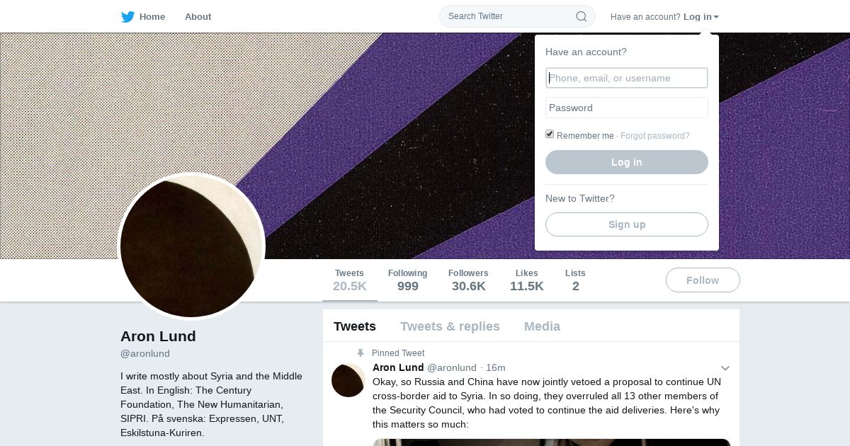Open the About menu item
The image size is (850, 446).
coord(198,16)
